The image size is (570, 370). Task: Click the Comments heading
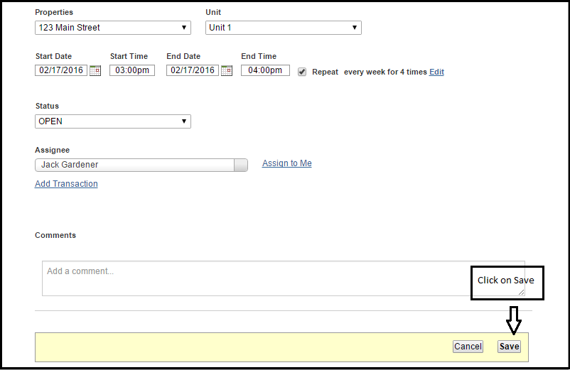click(x=55, y=235)
